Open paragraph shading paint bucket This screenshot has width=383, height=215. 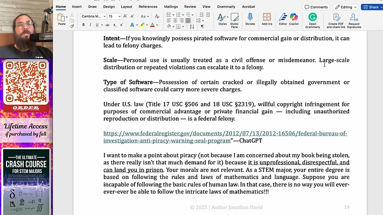coord(169,26)
